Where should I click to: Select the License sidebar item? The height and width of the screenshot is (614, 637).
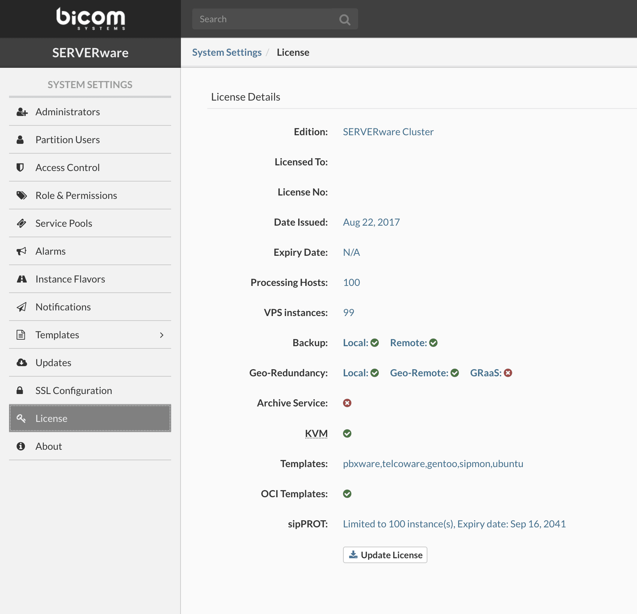coord(90,418)
